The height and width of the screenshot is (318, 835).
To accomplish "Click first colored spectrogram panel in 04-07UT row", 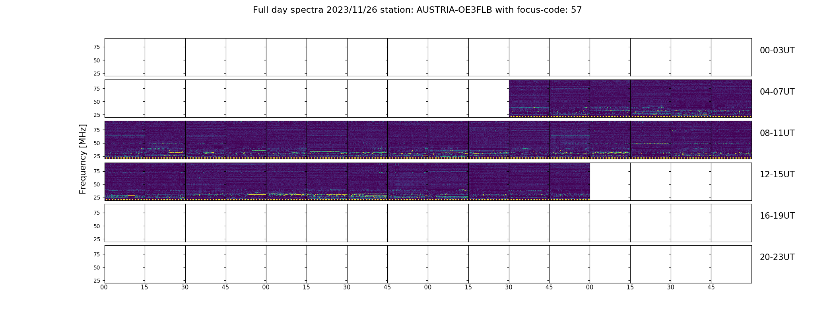I will (529, 99).
